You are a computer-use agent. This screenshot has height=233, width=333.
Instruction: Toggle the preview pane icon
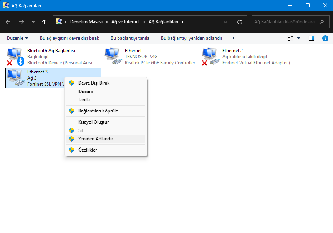311,38
